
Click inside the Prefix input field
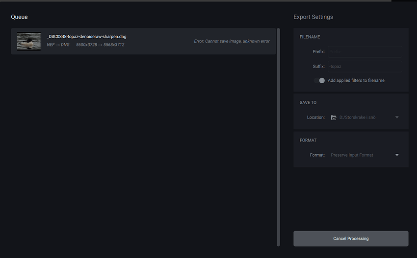365,52
